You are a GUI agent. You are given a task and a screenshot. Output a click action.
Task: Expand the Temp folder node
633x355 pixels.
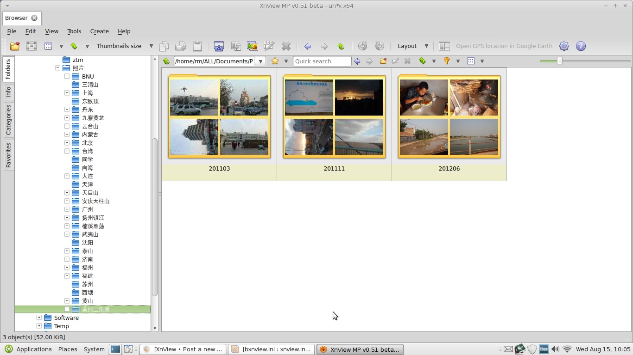pos(39,326)
